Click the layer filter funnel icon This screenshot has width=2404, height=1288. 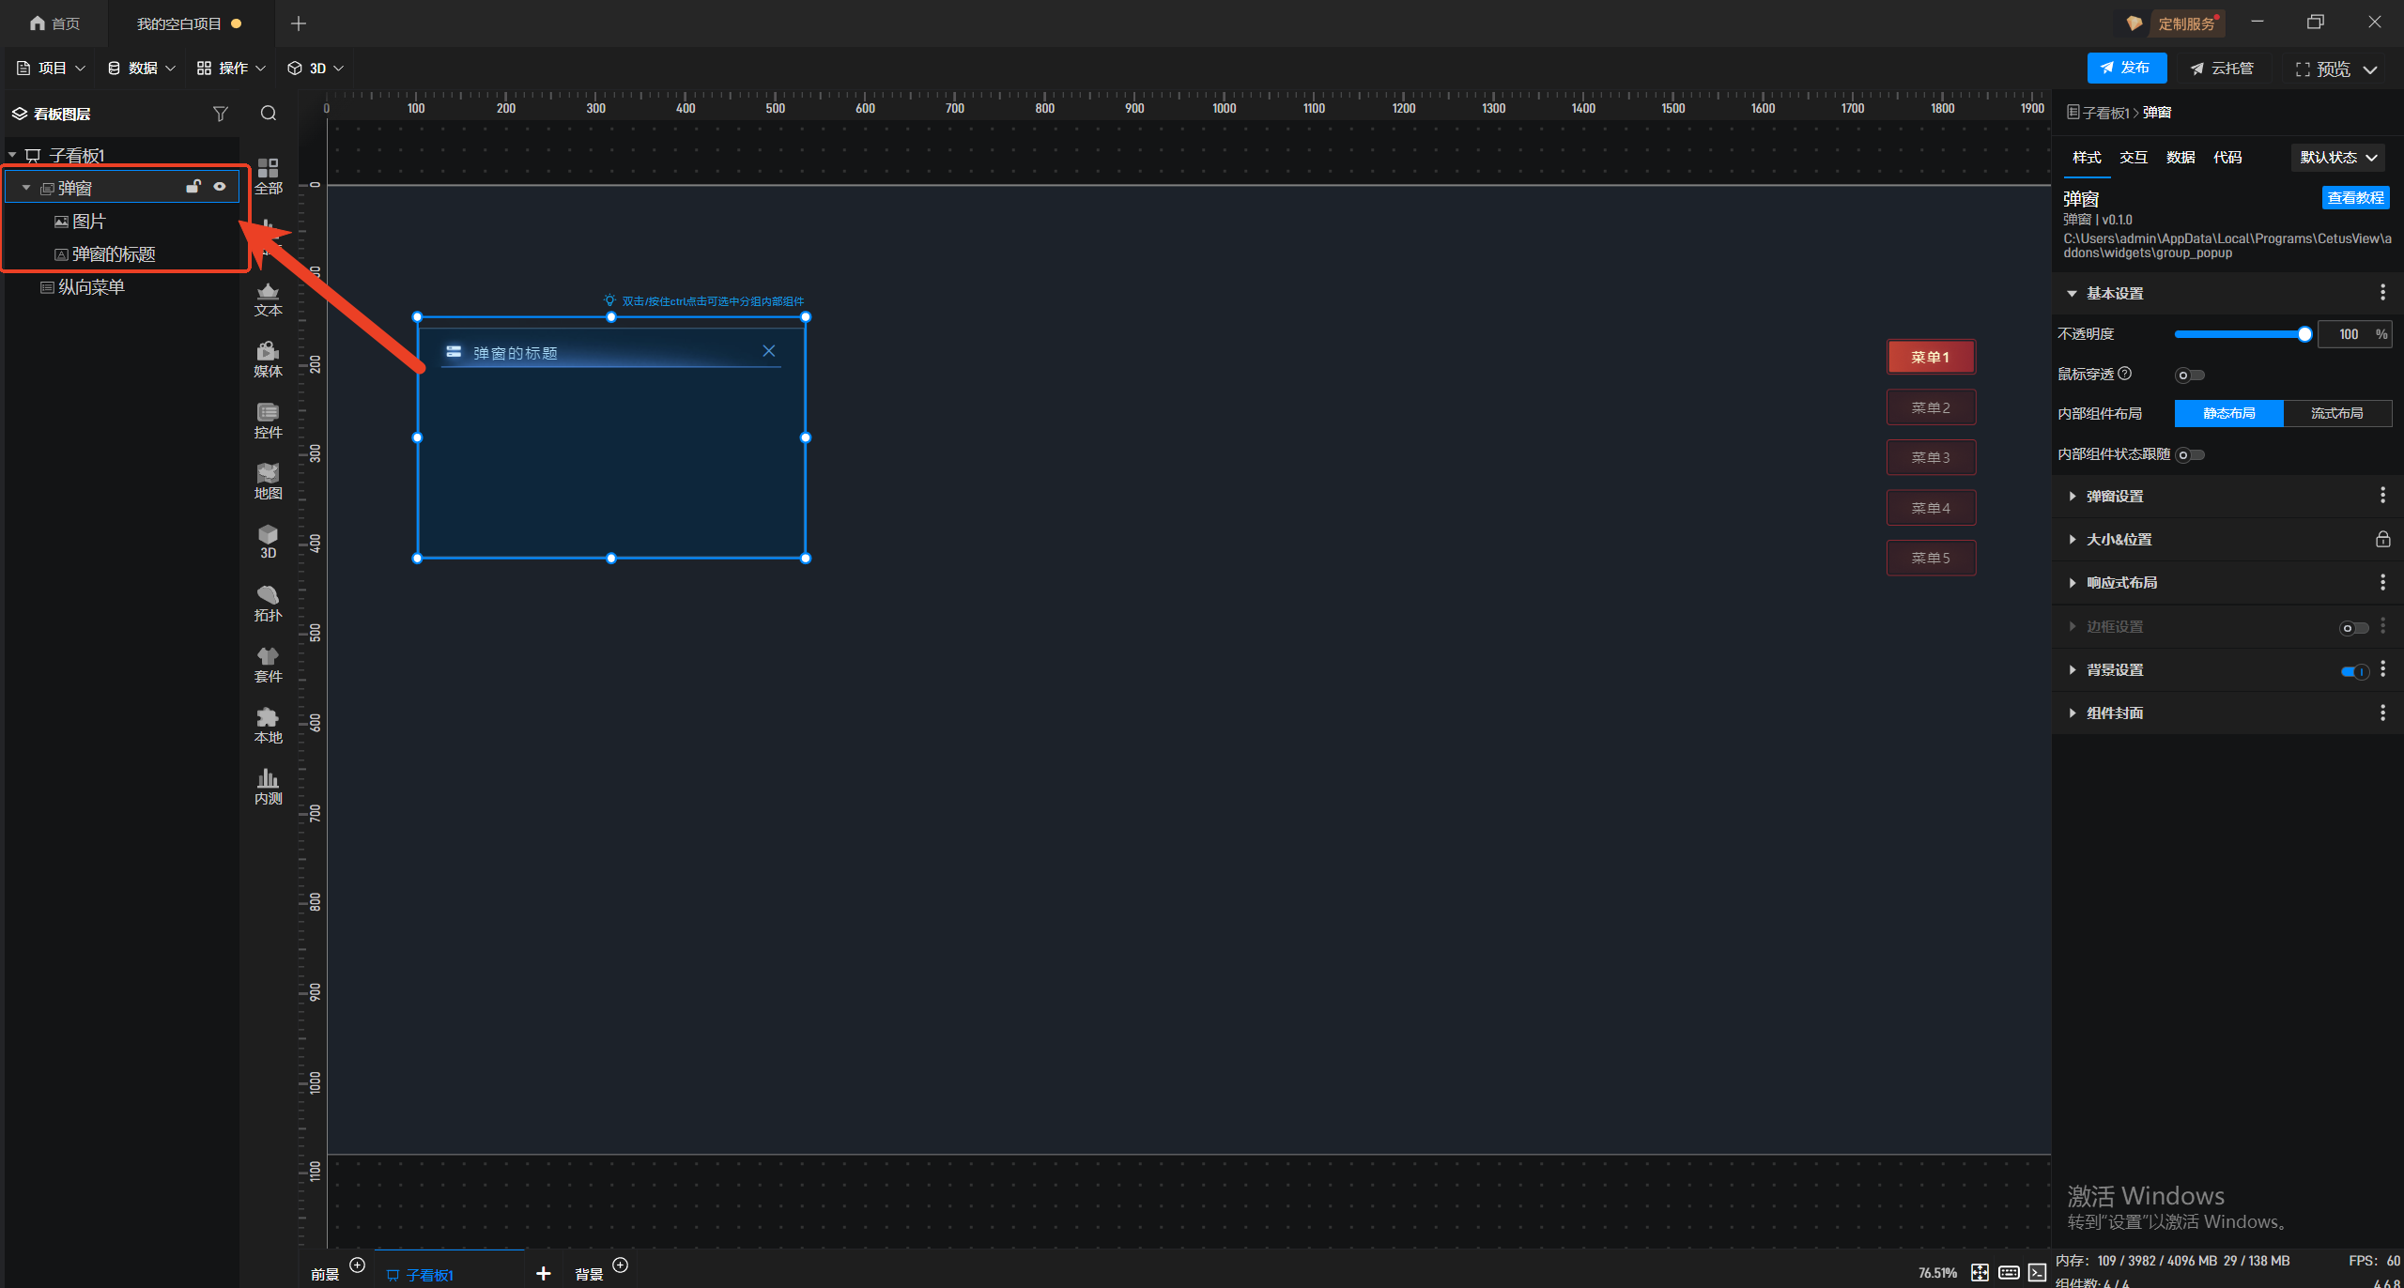click(x=220, y=114)
